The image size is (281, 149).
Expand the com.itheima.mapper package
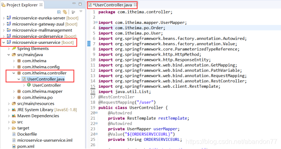point(14,91)
